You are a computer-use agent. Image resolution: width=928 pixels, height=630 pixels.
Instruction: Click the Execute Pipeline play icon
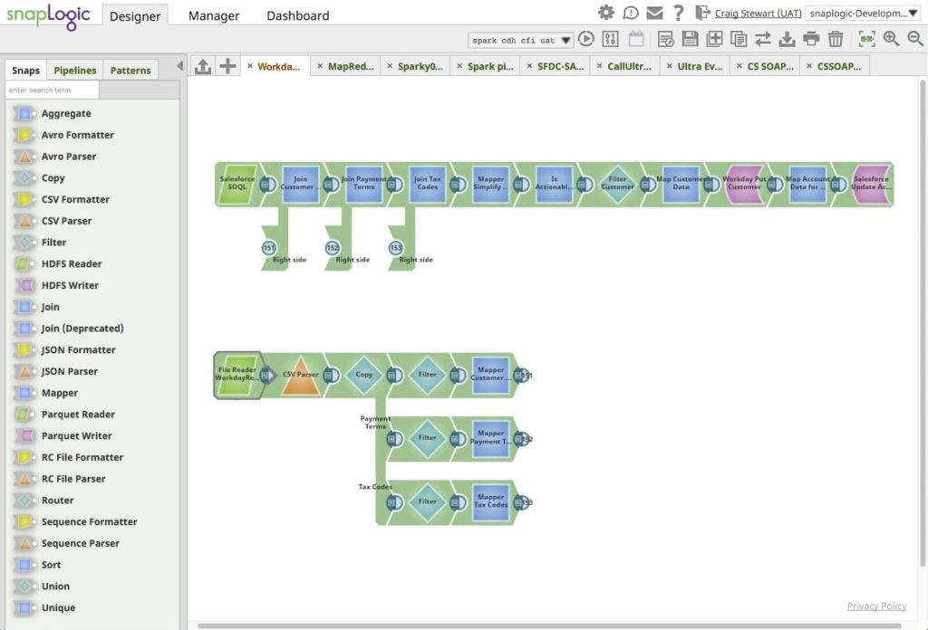(x=586, y=39)
